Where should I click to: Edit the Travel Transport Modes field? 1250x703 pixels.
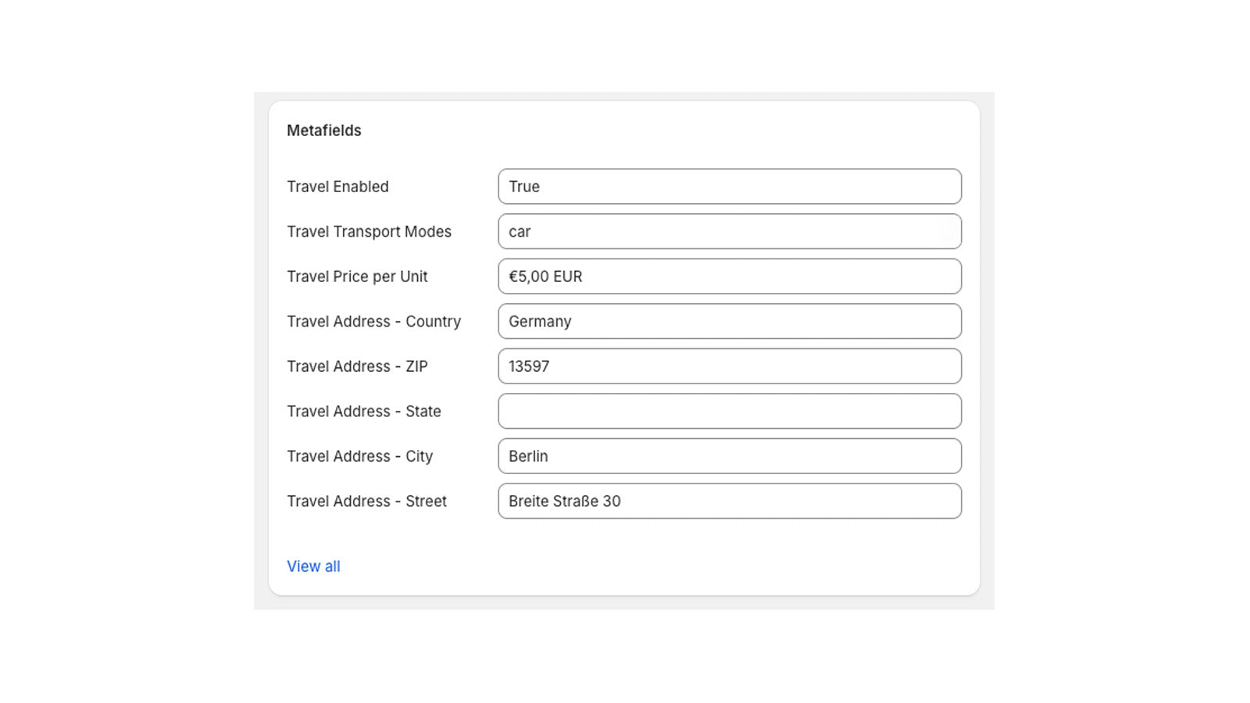point(729,231)
